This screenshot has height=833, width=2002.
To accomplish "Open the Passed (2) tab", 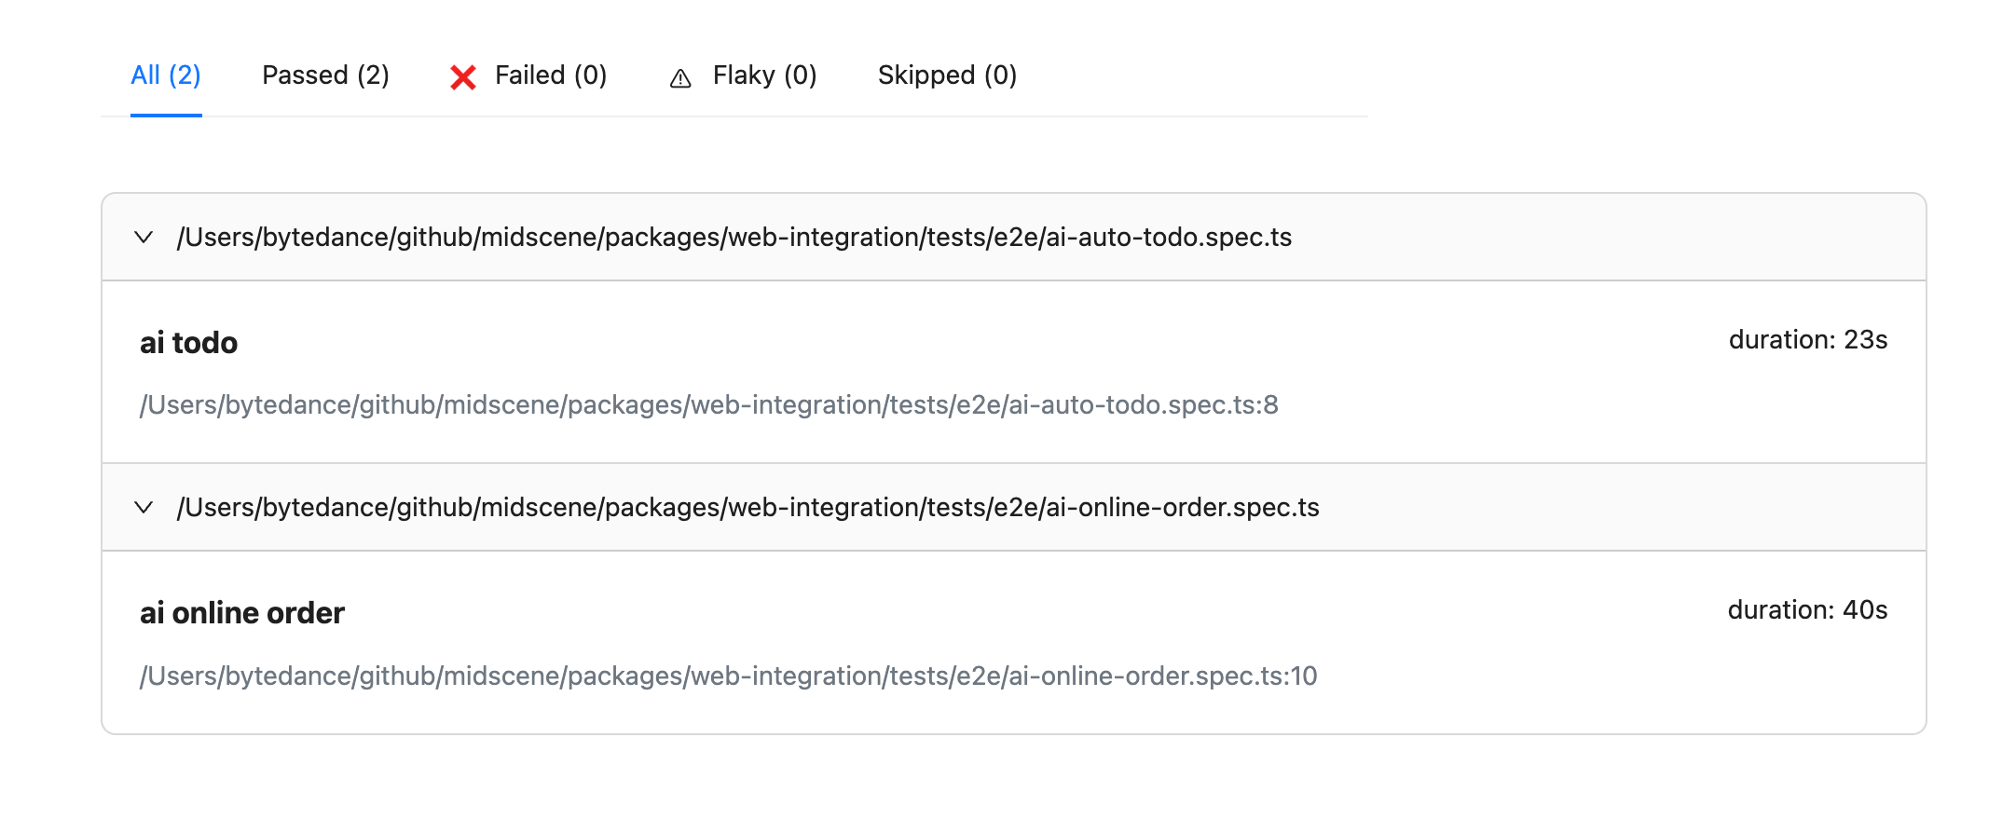I will 325,75.
